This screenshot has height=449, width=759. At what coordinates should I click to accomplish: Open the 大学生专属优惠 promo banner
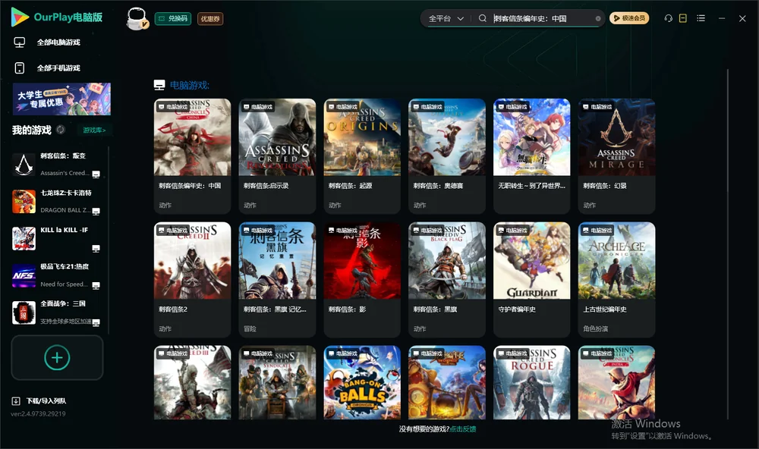tap(62, 99)
